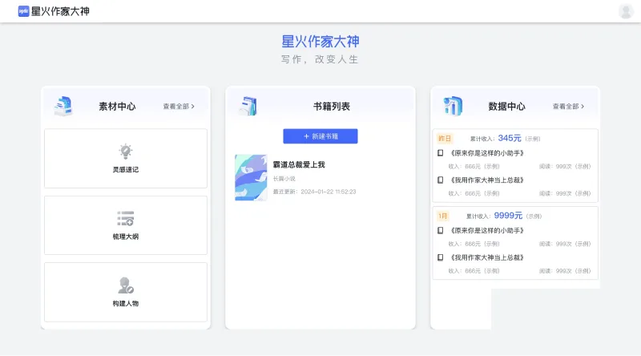The image size is (641, 356).
Task: Click book icon beside 昨日 《我用作家大神当上总裁》
Action: 440,180
